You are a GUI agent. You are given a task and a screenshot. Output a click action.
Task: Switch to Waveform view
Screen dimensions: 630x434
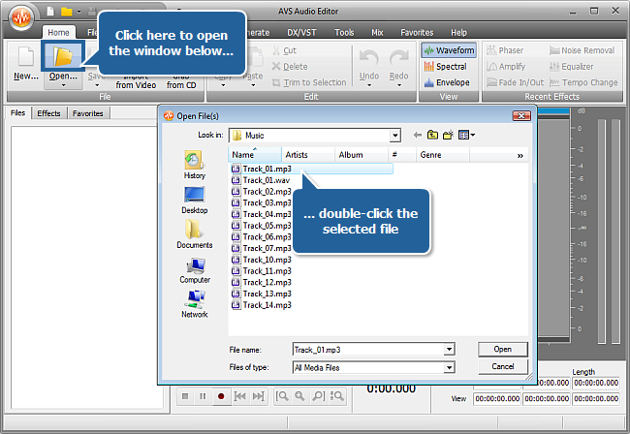click(449, 50)
